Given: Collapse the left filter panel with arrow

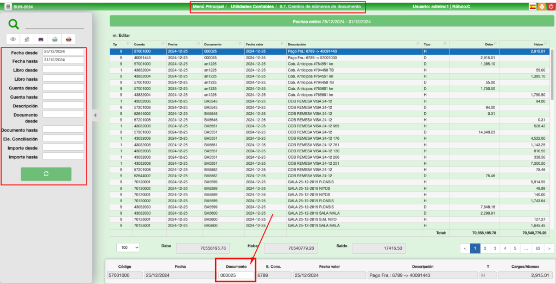Looking at the screenshot, I should click(x=95, y=115).
